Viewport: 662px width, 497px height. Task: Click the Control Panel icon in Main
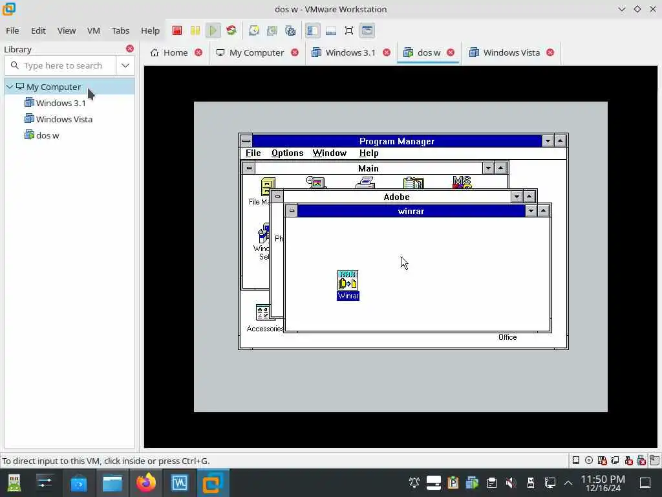(x=315, y=182)
